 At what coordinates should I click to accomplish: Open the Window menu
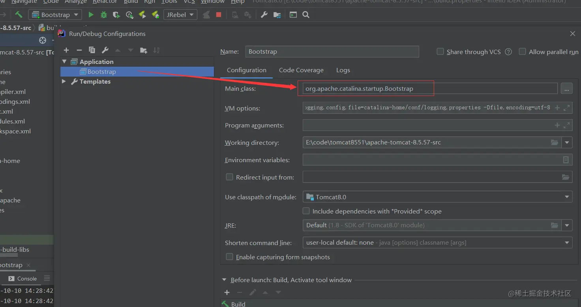click(x=213, y=2)
